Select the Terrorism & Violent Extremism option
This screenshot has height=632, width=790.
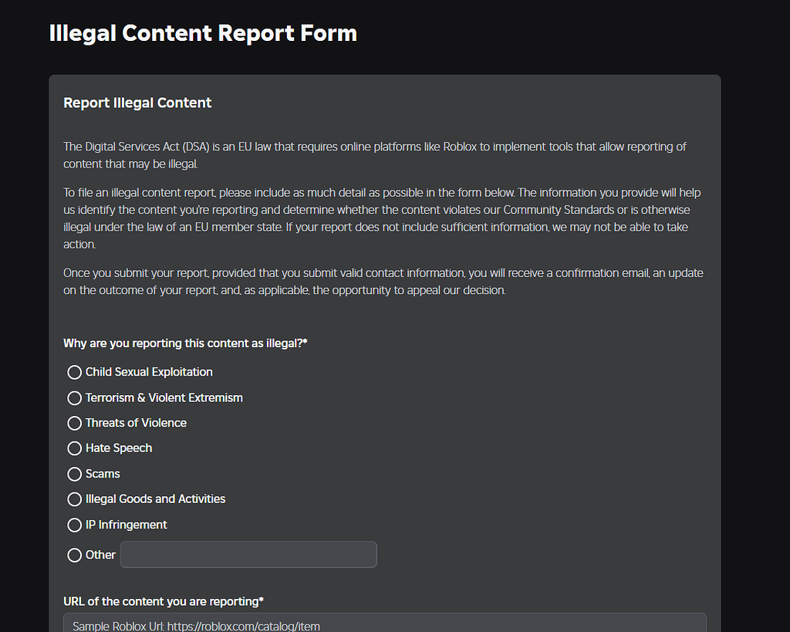click(74, 397)
